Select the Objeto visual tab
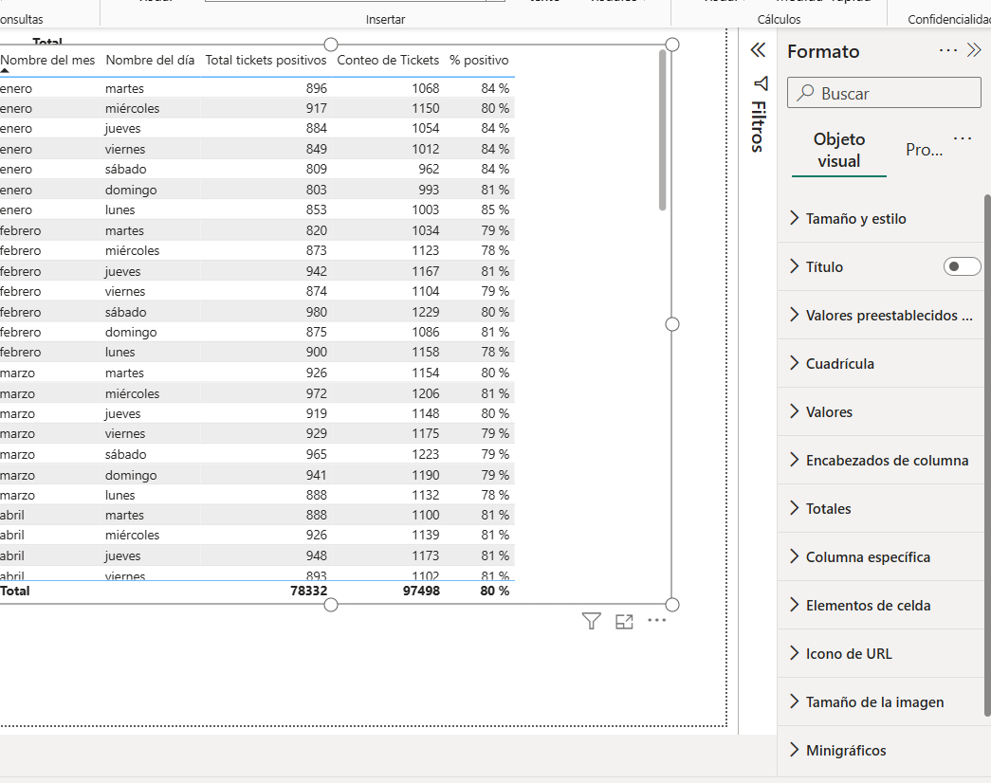991x783 pixels. (x=839, y=151)
